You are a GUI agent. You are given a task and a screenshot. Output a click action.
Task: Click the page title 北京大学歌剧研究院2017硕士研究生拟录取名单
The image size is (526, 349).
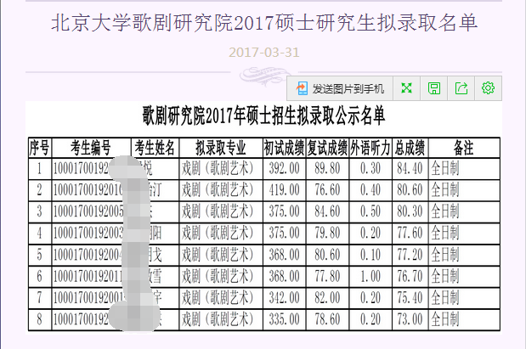click(x=264, y=23)
